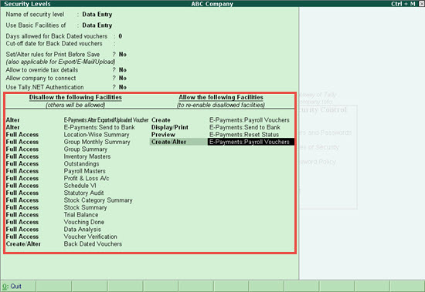Select the Trial Balance entry

(81, 215)
